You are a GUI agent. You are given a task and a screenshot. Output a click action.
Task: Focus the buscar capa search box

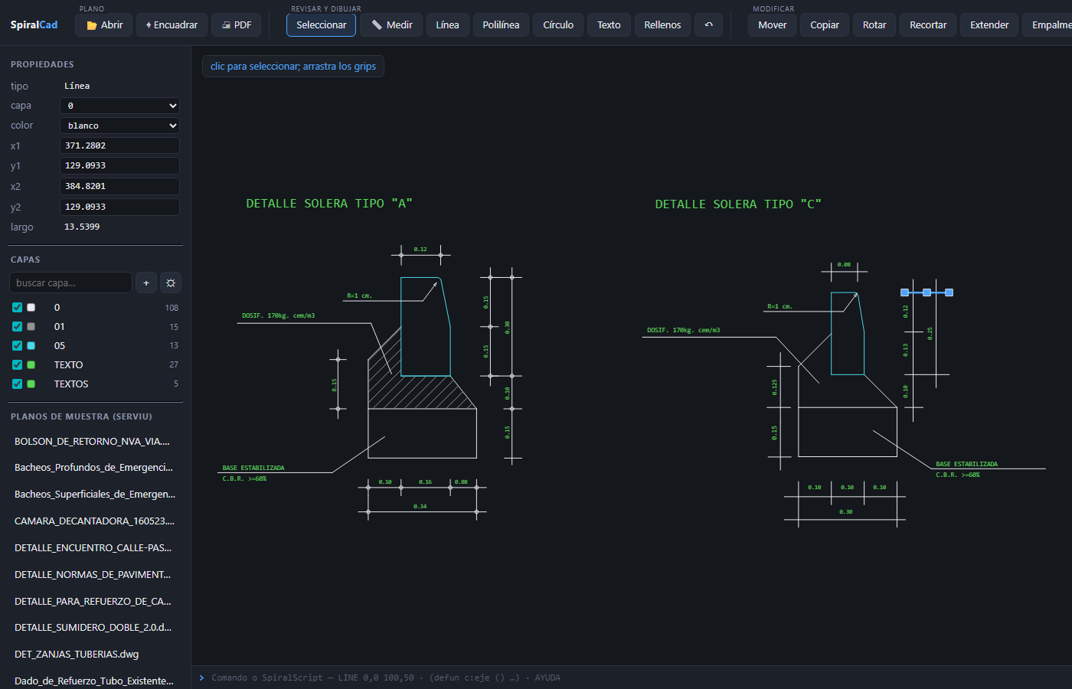coord(70,283)
